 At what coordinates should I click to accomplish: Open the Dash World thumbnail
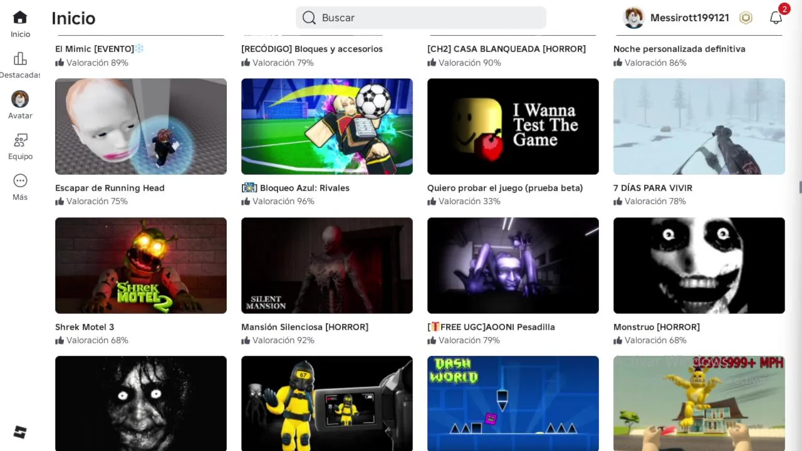[513, 403]
